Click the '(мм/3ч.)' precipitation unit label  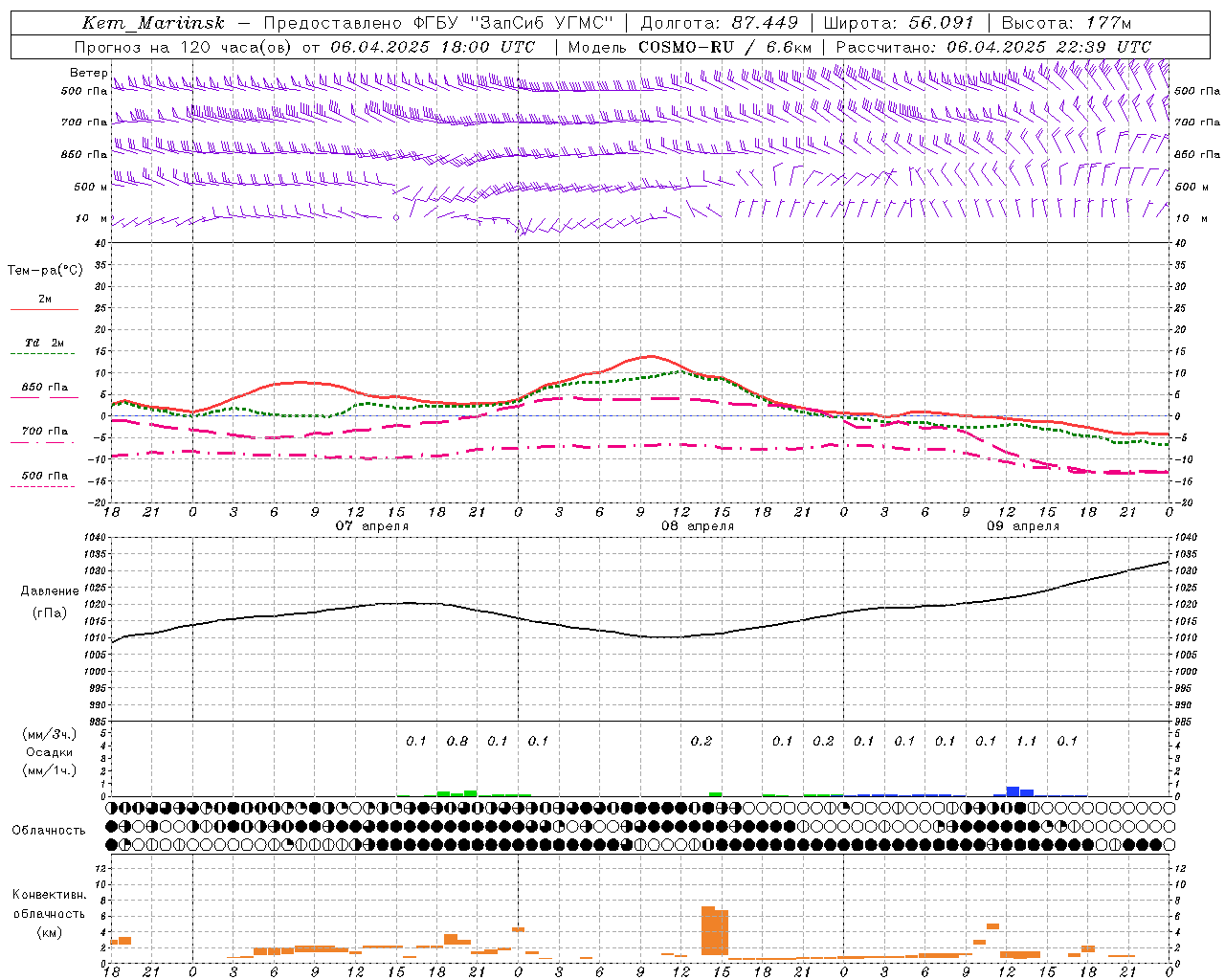(49, 734)
